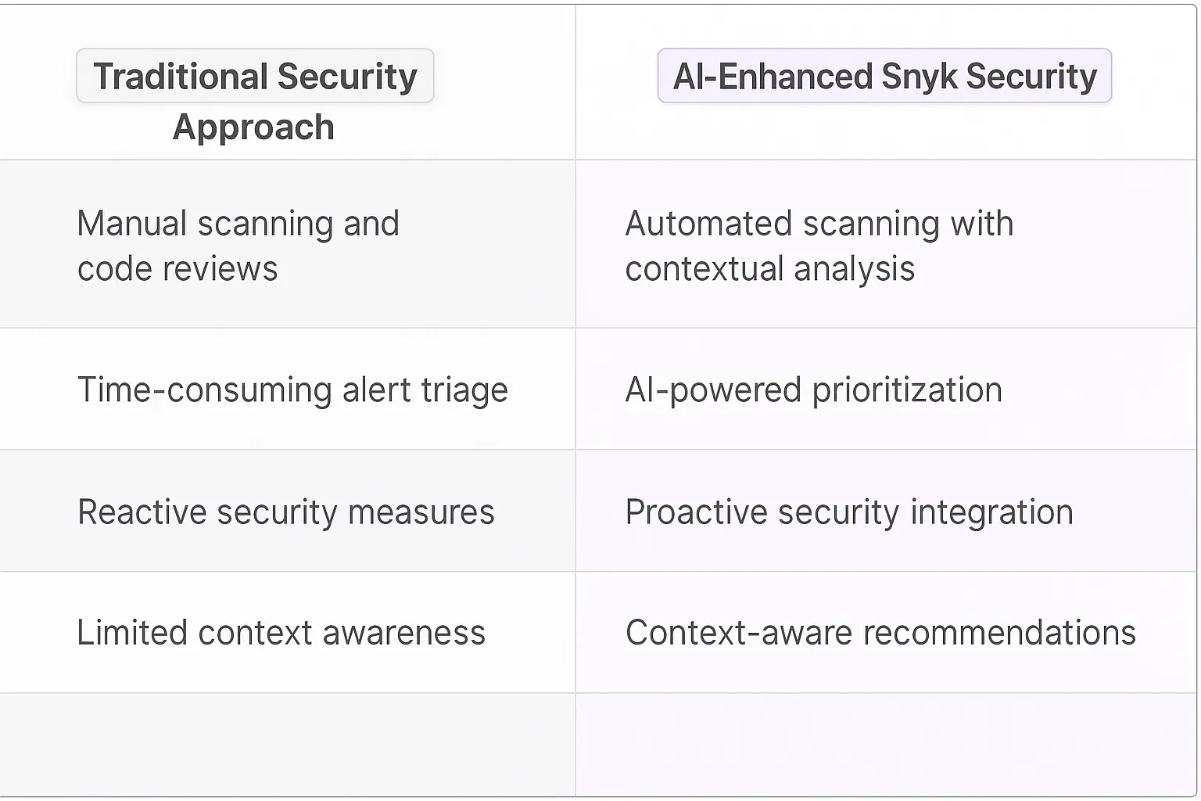
Task: Click Automated scanning with contextual analysis text
Action: pyautogui.click(x=819, y=246)
